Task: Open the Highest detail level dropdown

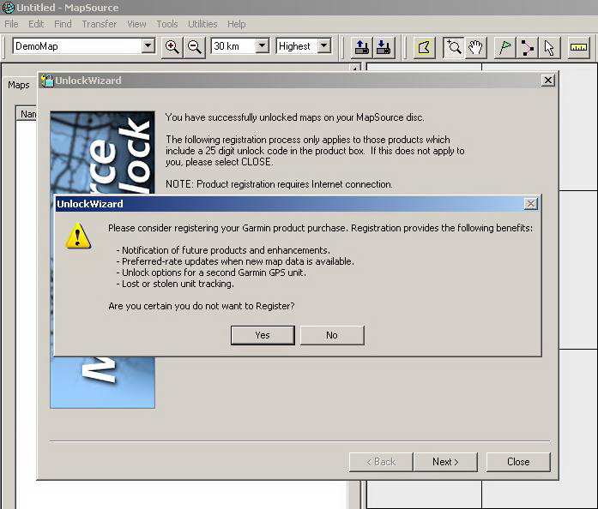Action: 324,46
